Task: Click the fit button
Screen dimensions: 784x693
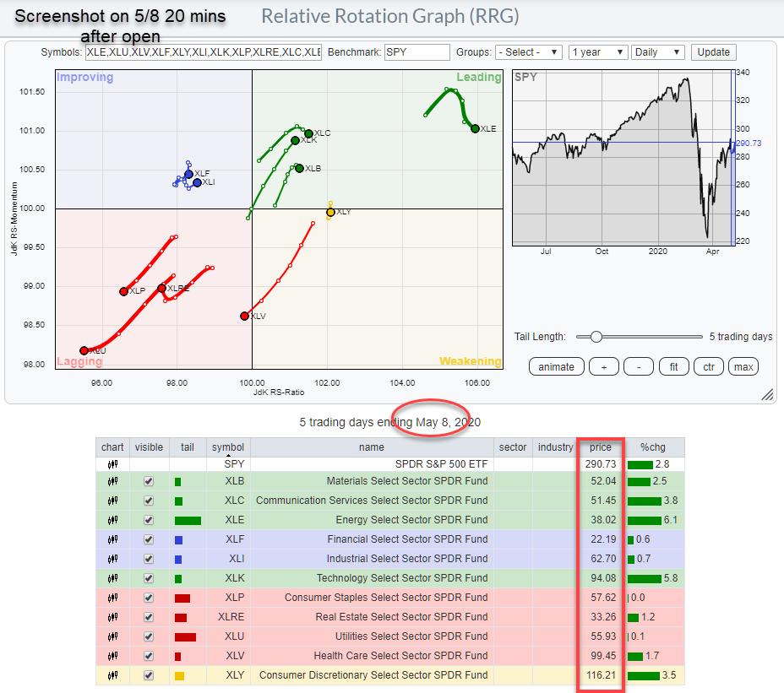Action: pyautogui.click(x=673, y=366)
